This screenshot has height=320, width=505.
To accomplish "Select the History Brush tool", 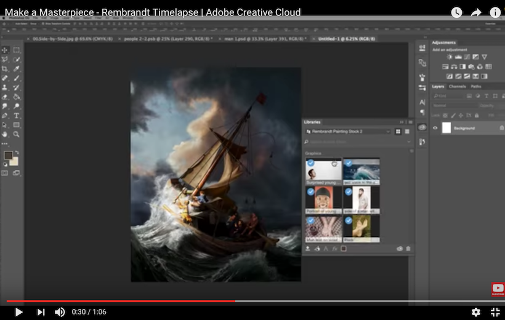I will point(17,87).
